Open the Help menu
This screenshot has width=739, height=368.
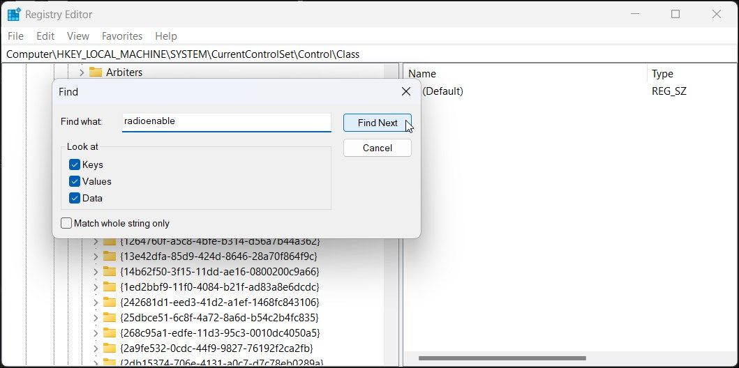click(x=166, y=36)
